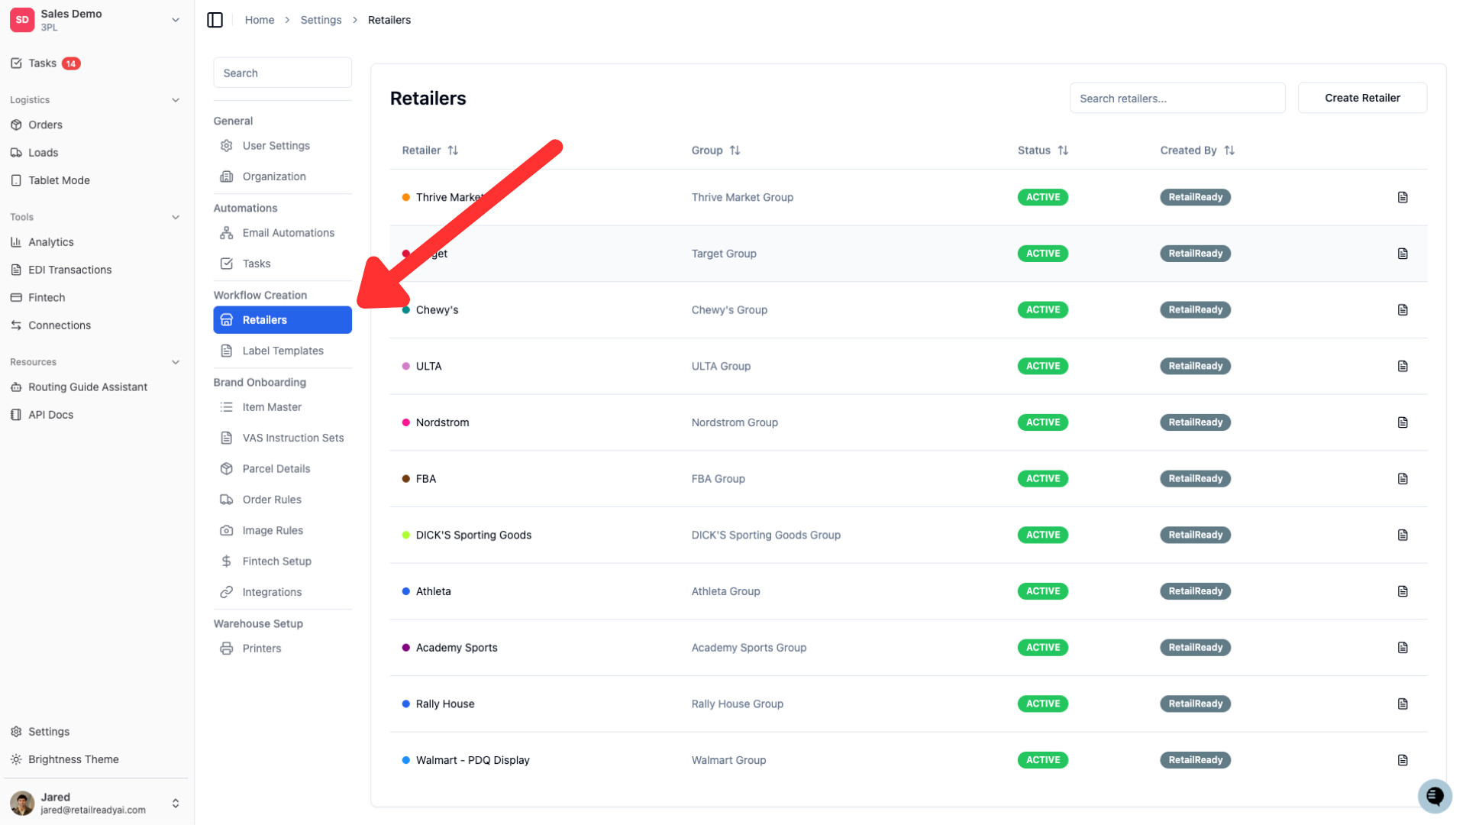Open document icon for Athleta row
Viewport: 1466px width, 825px height.
point(1403,591)
